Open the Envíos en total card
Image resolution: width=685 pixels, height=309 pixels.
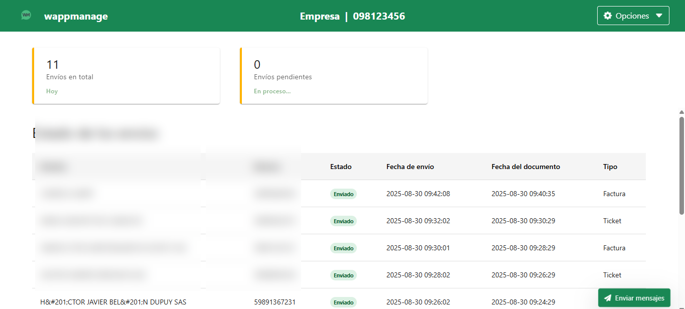pos(126,76)
